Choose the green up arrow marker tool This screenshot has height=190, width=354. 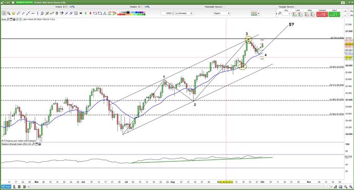click(x=86, y=14)
